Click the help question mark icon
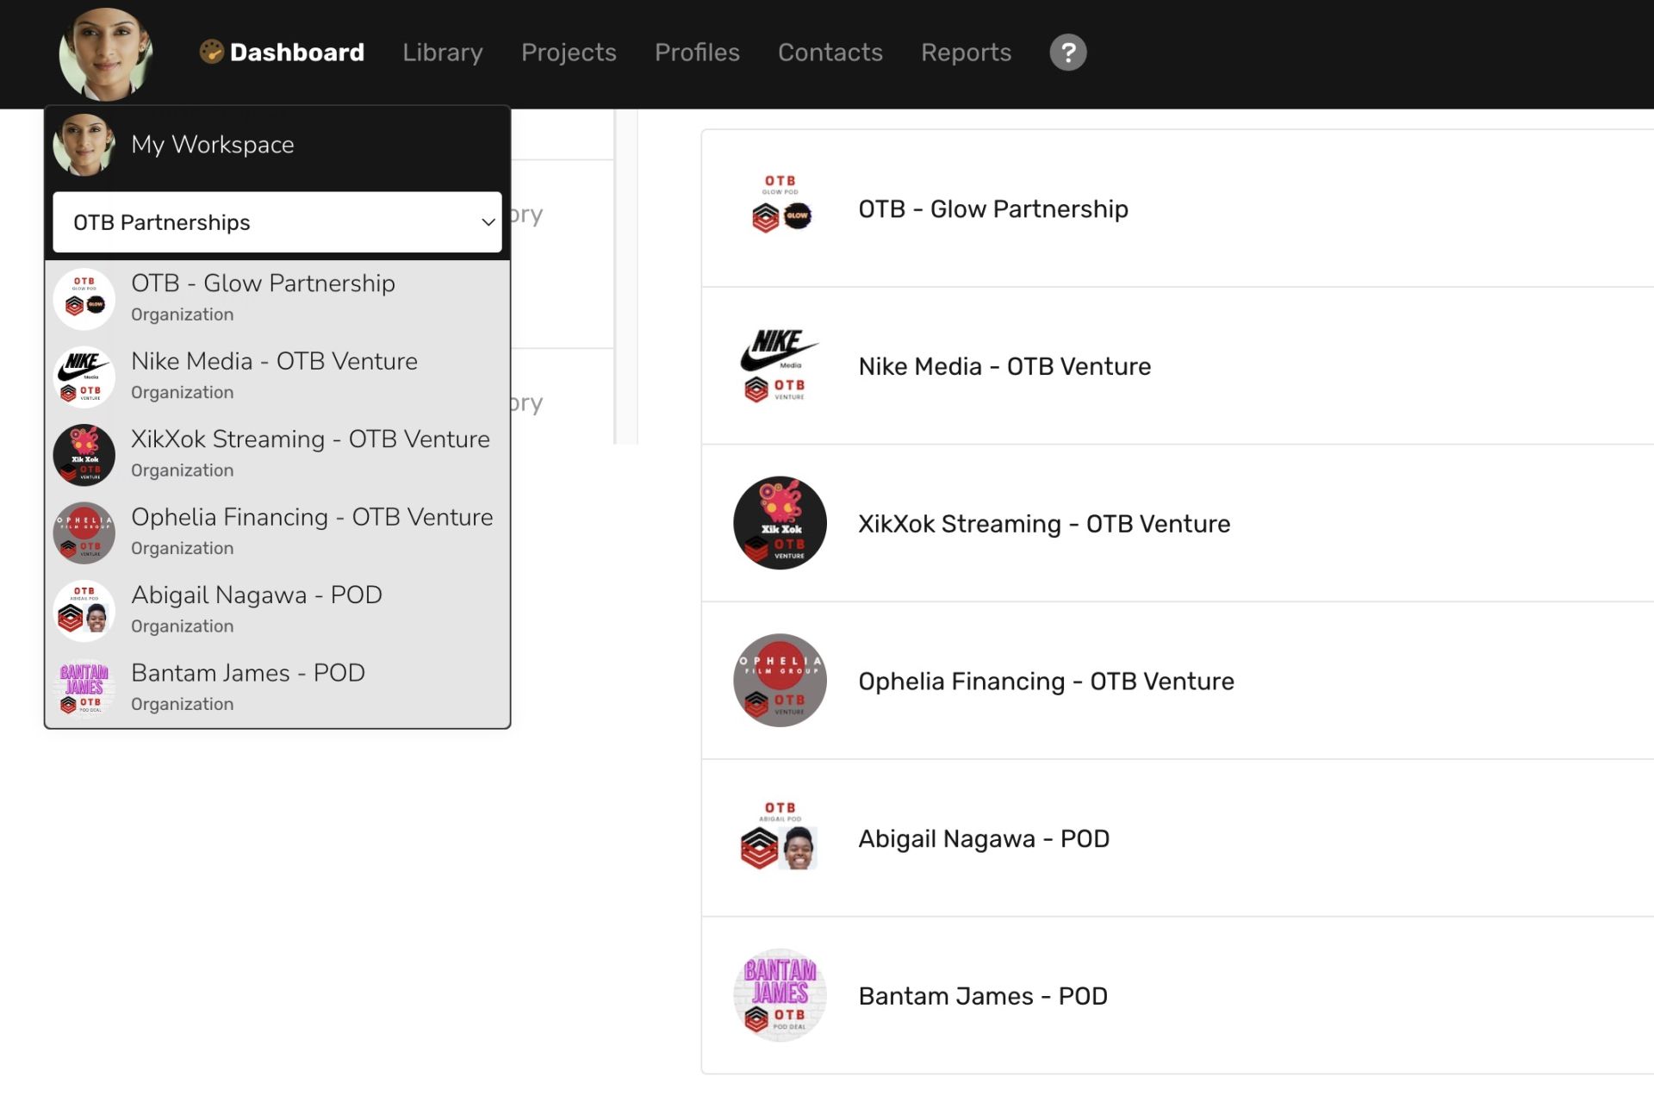The height and width of the screenshot is (1102, 1654). pyautogui.click(x=1067, y=53)
